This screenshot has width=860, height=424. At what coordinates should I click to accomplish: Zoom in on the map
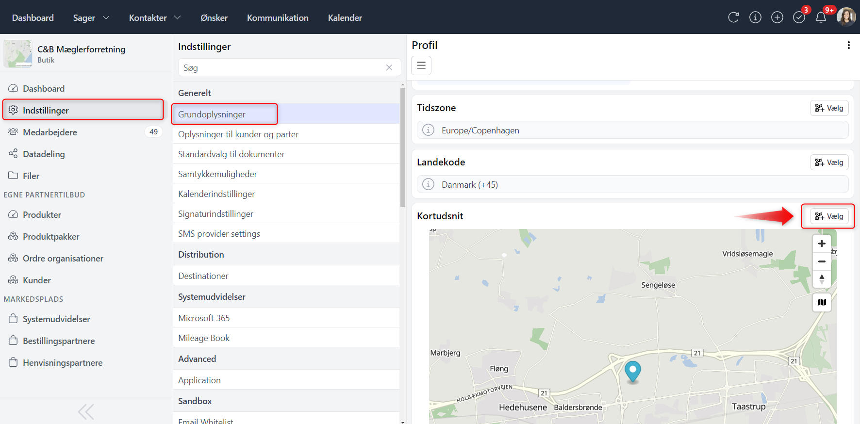[x=822, y=244]
